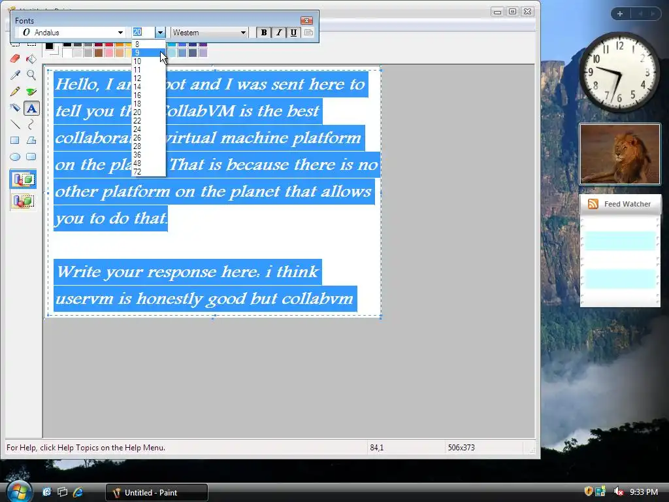Click the font size dropdown arrow
This screenshot has width=669, height=502.
coord(160,33)
